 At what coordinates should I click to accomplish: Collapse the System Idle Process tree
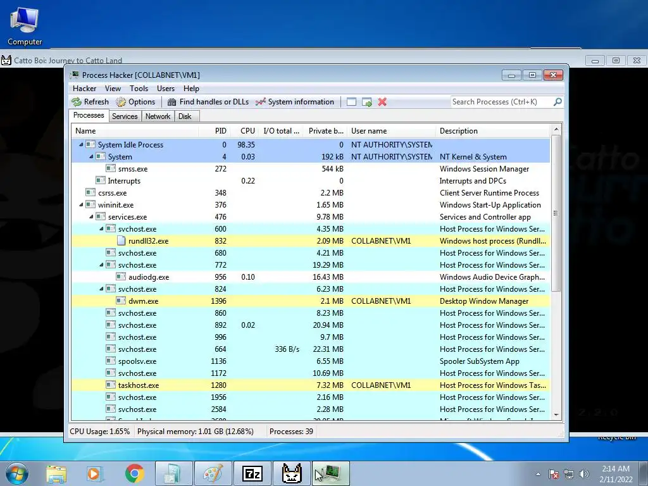[x=82, y=145]
